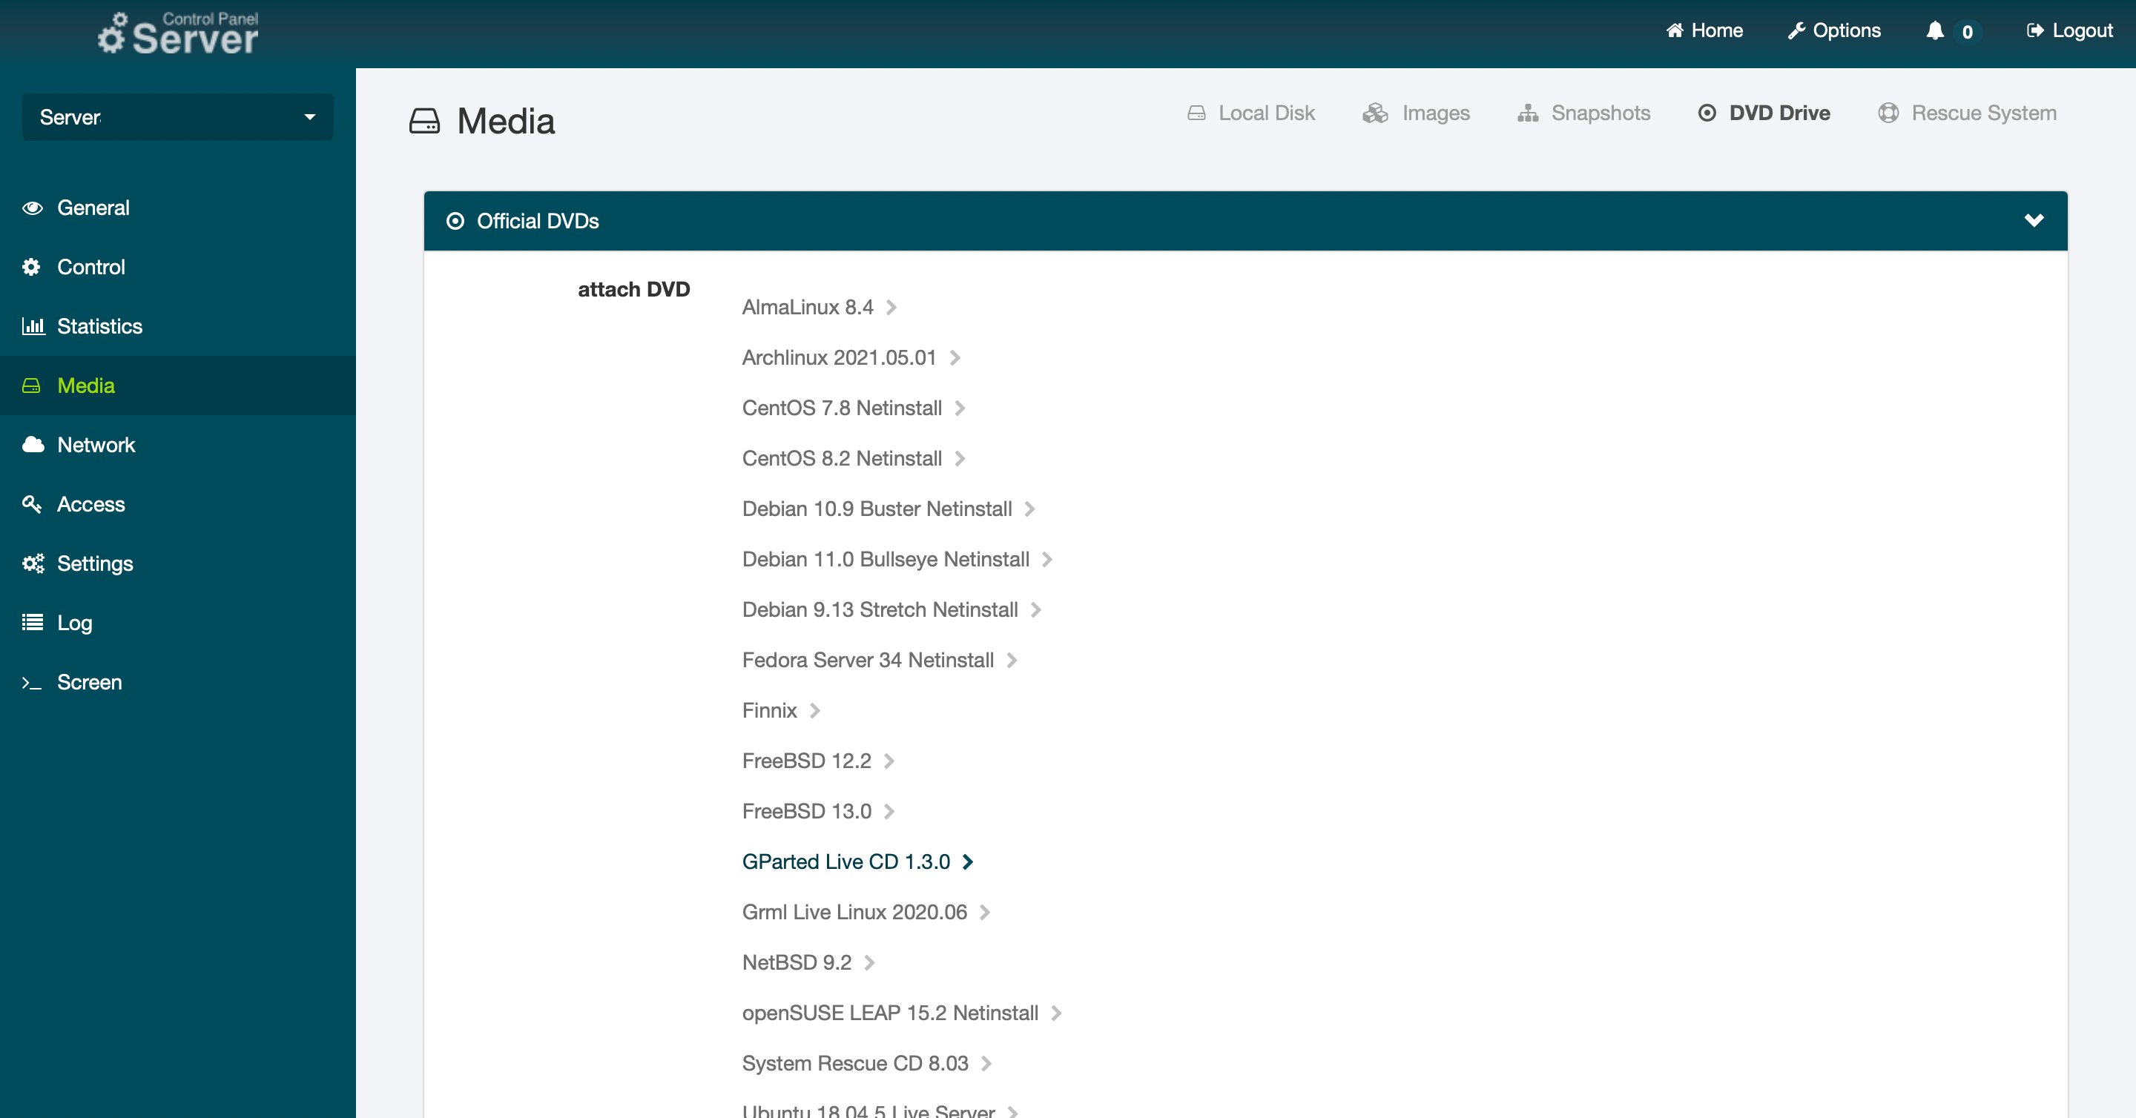Attach Grml Live Linux 2020.06 DVD
Screen dimensions: 2136x1118
click(866, 913)
